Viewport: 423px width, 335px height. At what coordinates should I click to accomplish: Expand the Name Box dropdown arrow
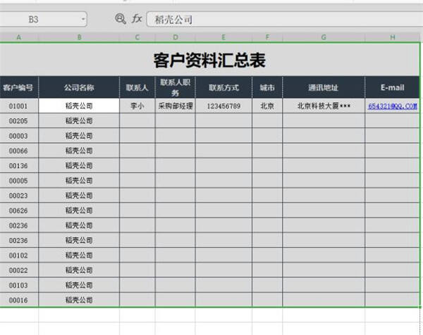pyautogui.click(x=83, y=19)
